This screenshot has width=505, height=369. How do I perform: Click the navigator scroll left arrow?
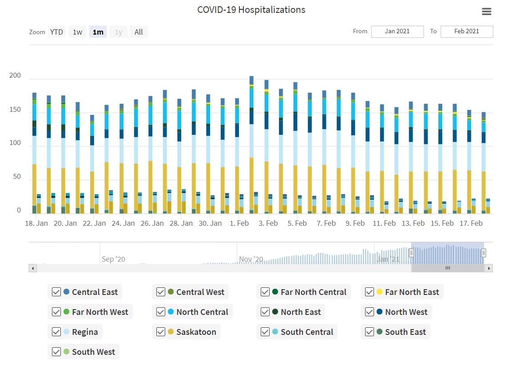pyautogui.click(x=32, y=268)
